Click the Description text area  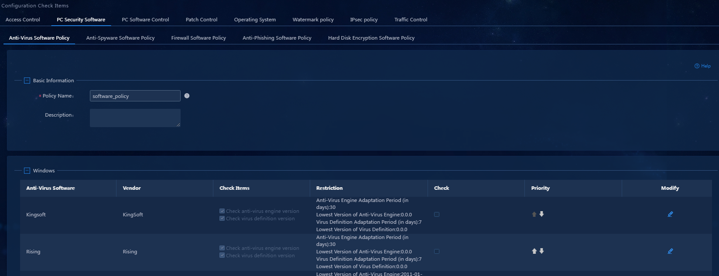(x=135, y=118)
